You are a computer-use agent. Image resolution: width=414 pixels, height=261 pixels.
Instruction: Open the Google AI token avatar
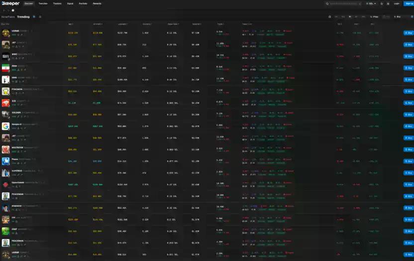[5, 127]
